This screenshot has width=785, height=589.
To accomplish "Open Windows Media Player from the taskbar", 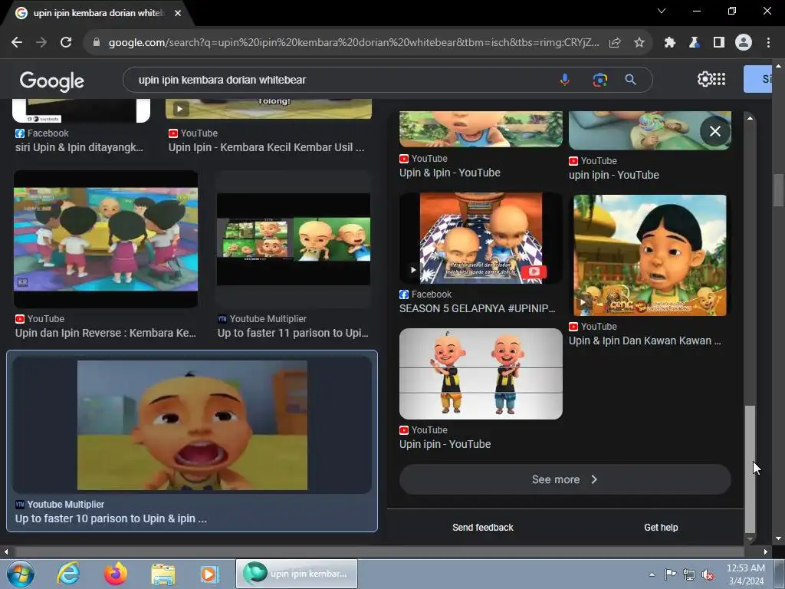I will point(210,574).
